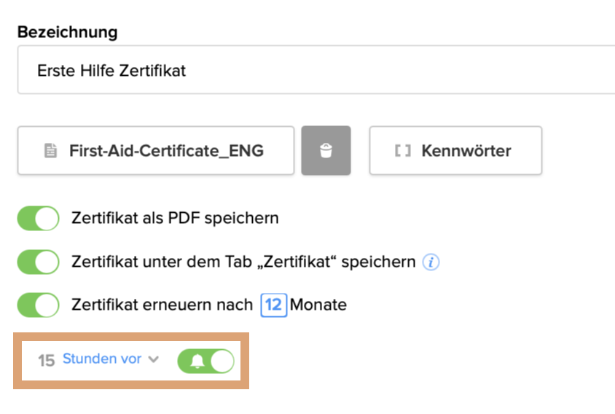Disable "Zertifikat als PDF speichern" toggle
The height and width of the screenshot is (414, 615).
[38, 219]
